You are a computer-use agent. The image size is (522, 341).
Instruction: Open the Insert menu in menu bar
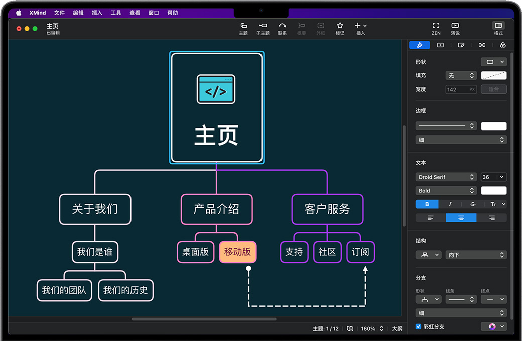pos(97,13)
